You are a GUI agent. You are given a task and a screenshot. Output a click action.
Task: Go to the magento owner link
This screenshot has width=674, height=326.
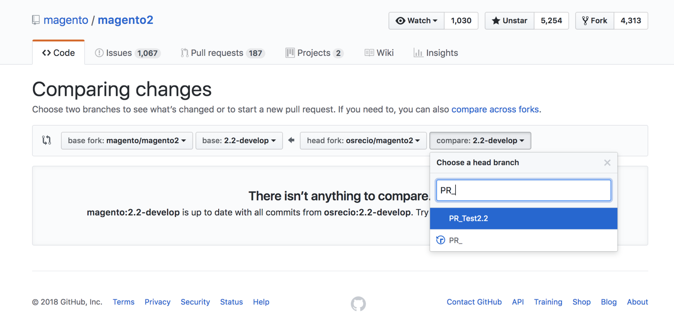coord(66,20)
